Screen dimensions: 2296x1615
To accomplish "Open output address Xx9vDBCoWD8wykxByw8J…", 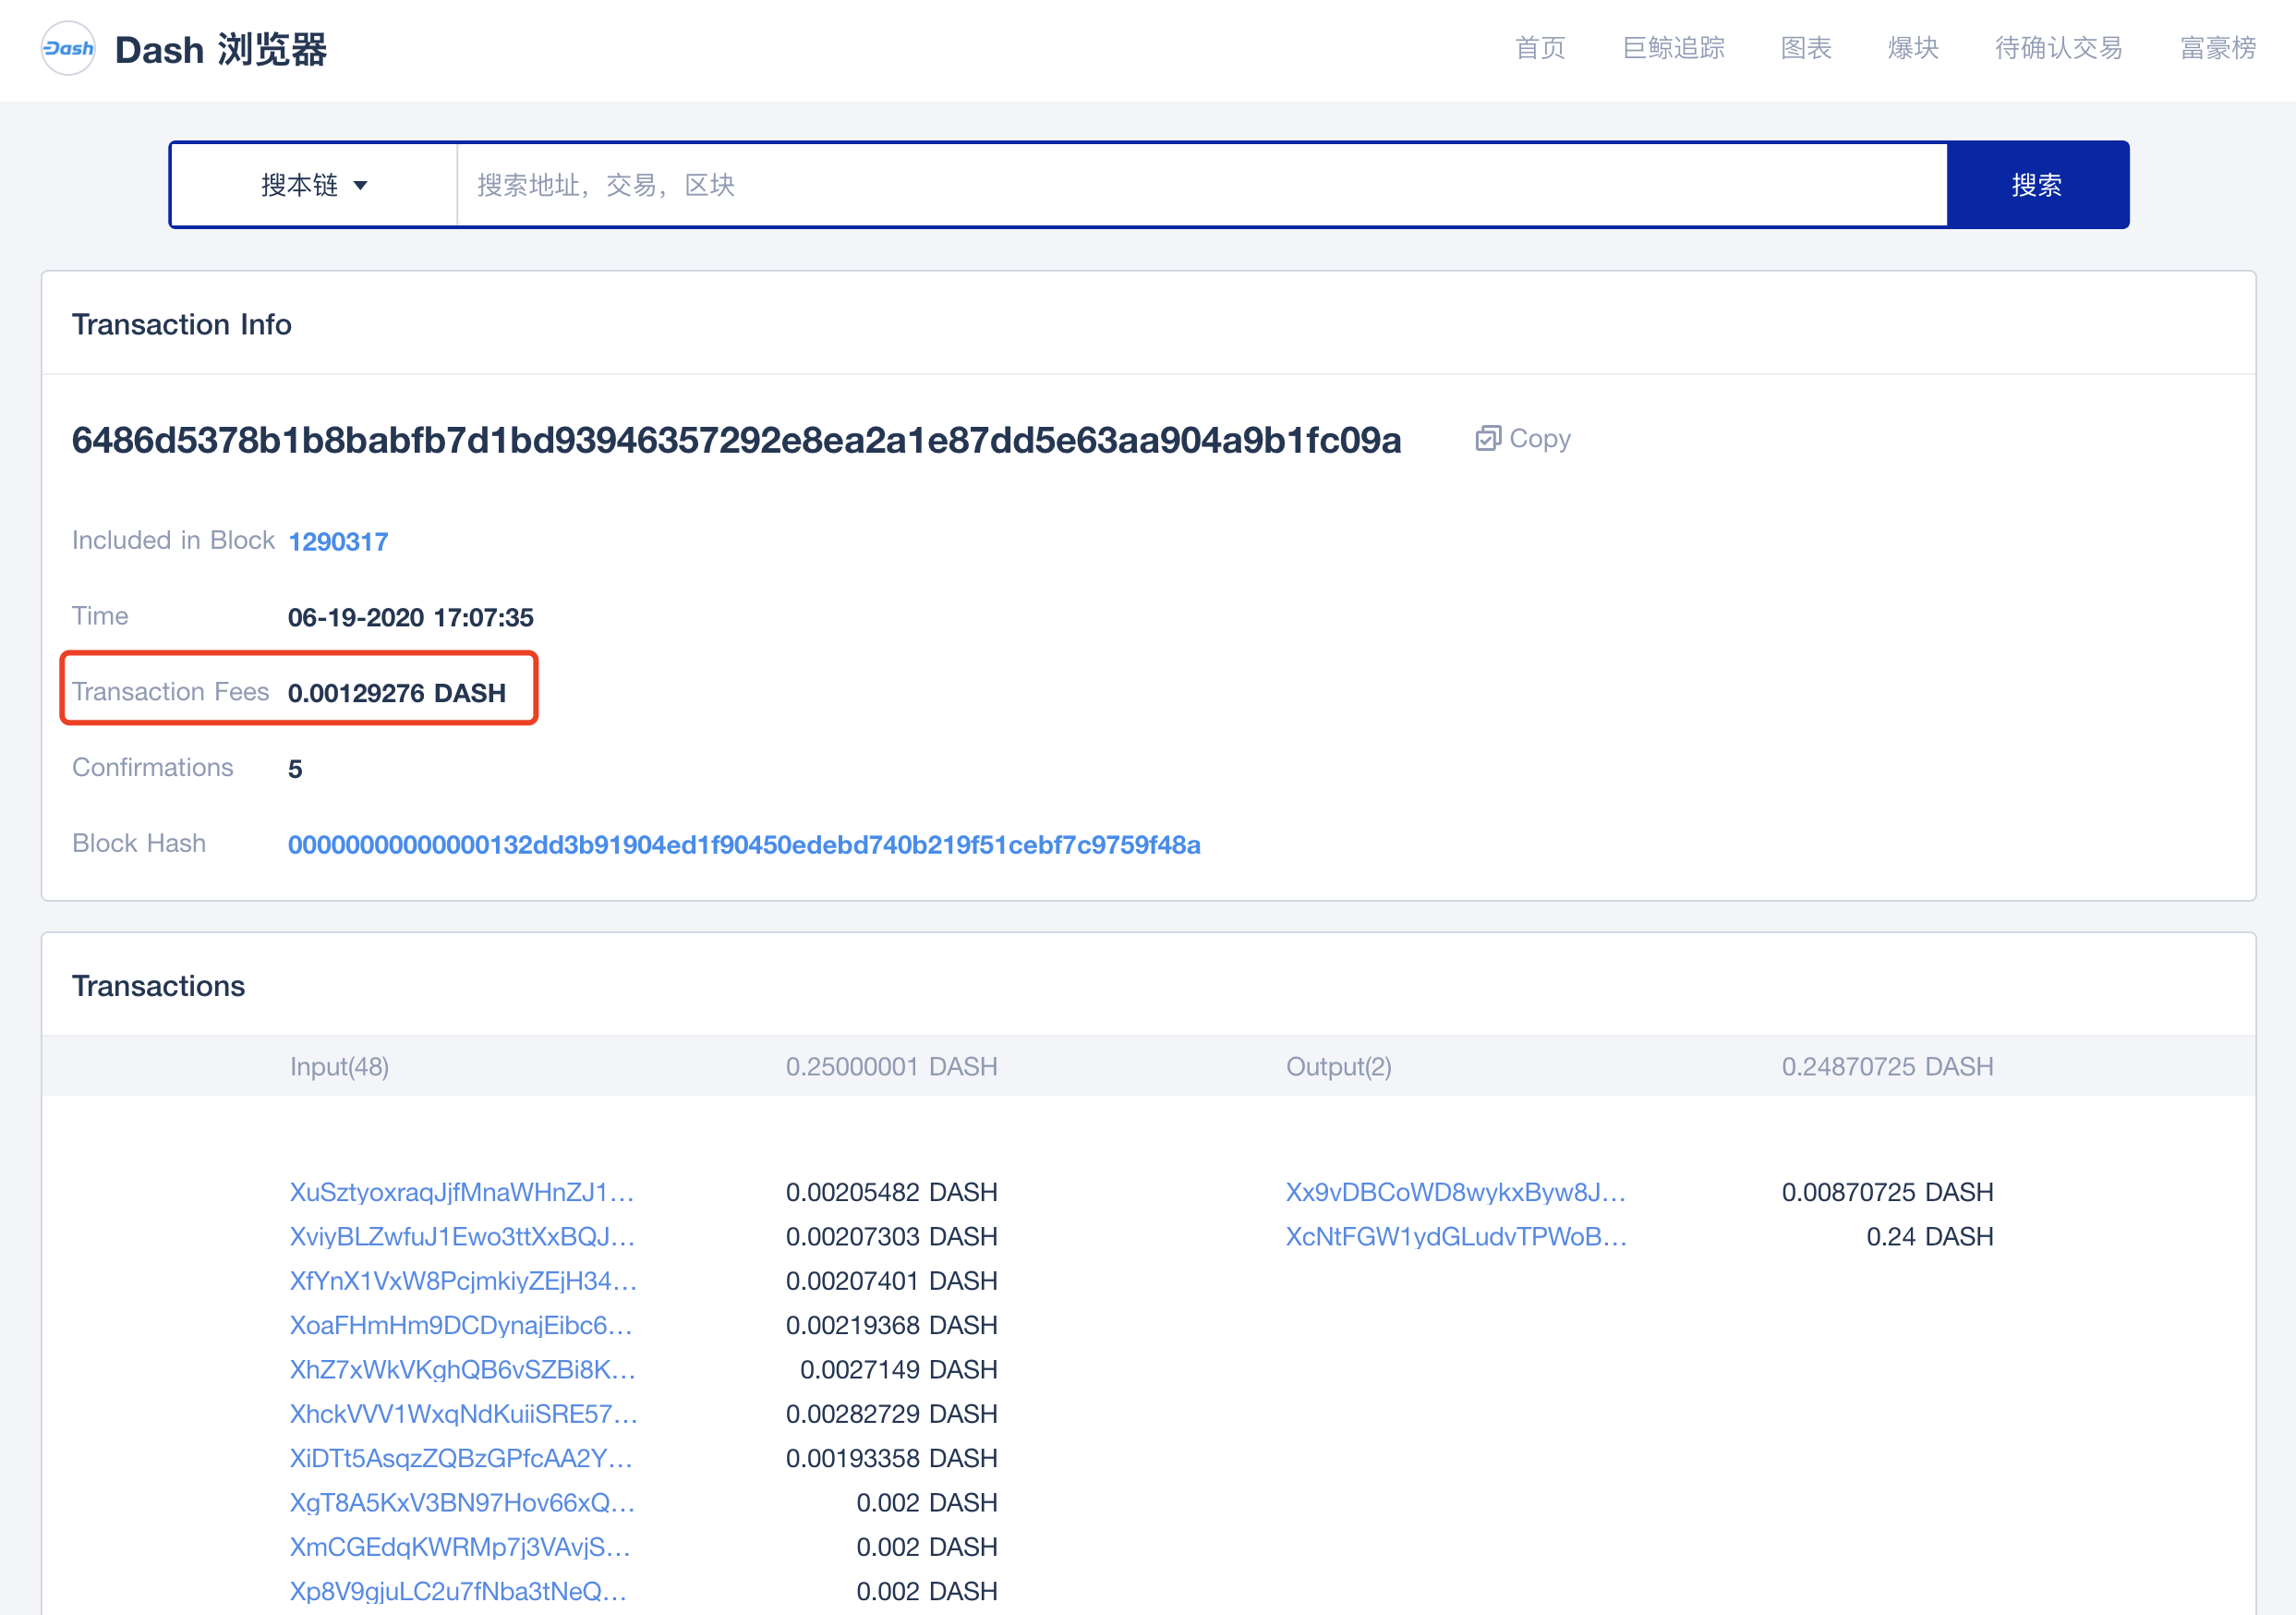I will (1456, 1192).
